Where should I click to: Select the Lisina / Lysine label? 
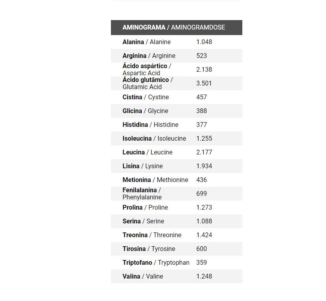point(142,166)
